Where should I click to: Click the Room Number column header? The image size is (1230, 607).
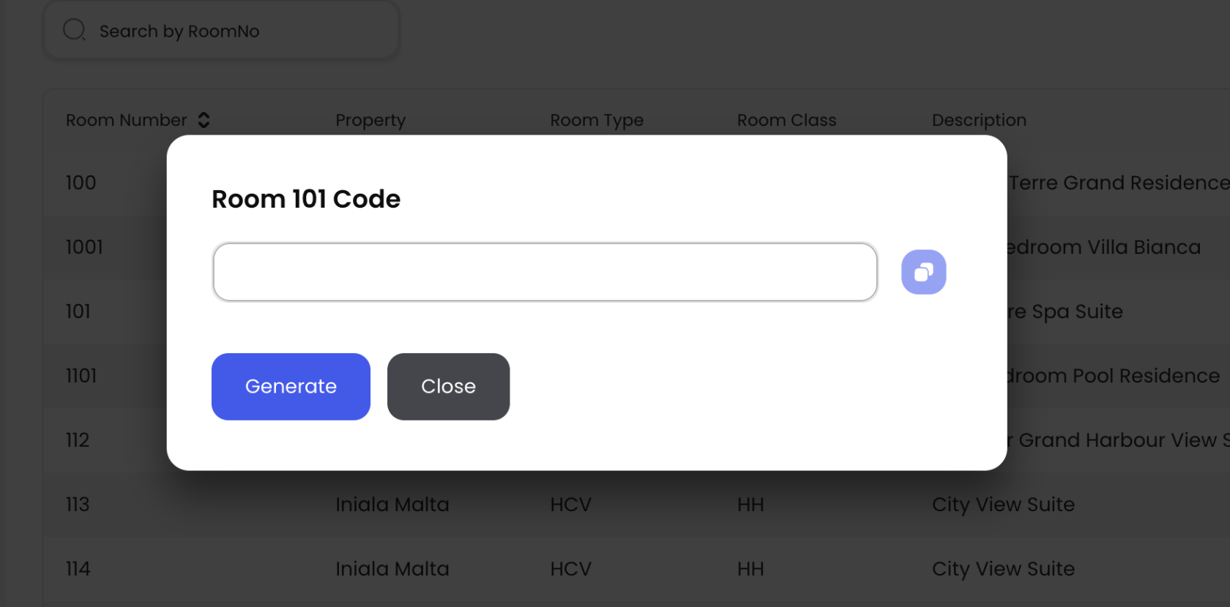point(126,120)
